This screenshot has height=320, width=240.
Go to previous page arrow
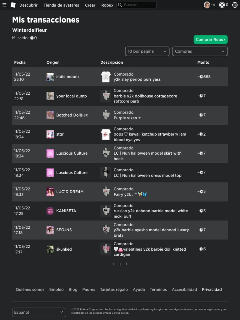click(113, 264)
